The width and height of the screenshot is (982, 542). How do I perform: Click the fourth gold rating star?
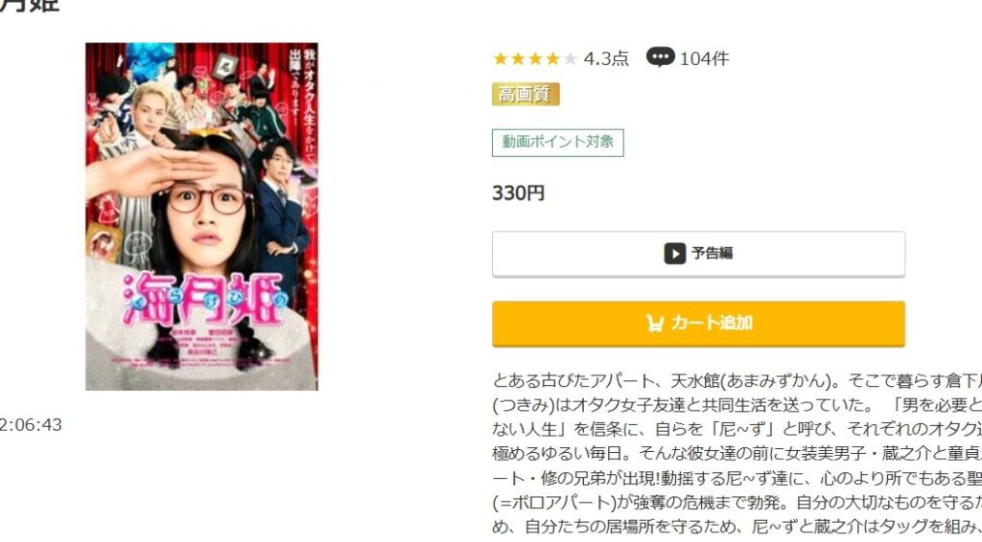point(552,58)
